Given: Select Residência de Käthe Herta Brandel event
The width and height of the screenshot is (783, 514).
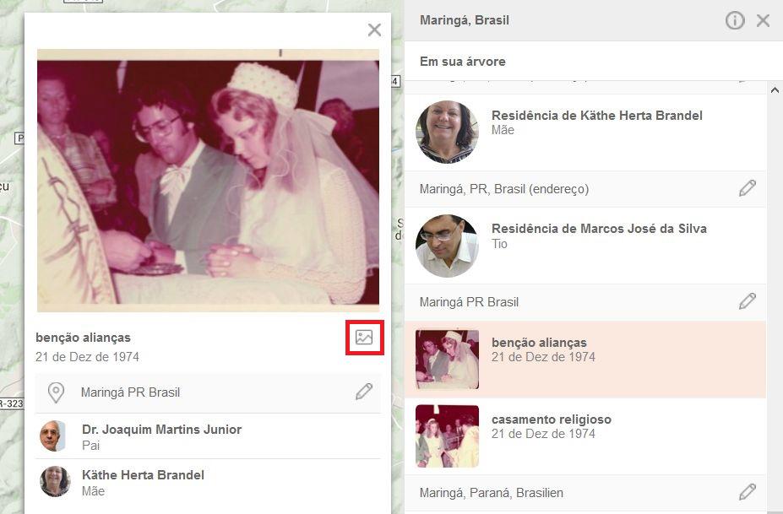Looking at the screenshot, I should click(585, 133).
